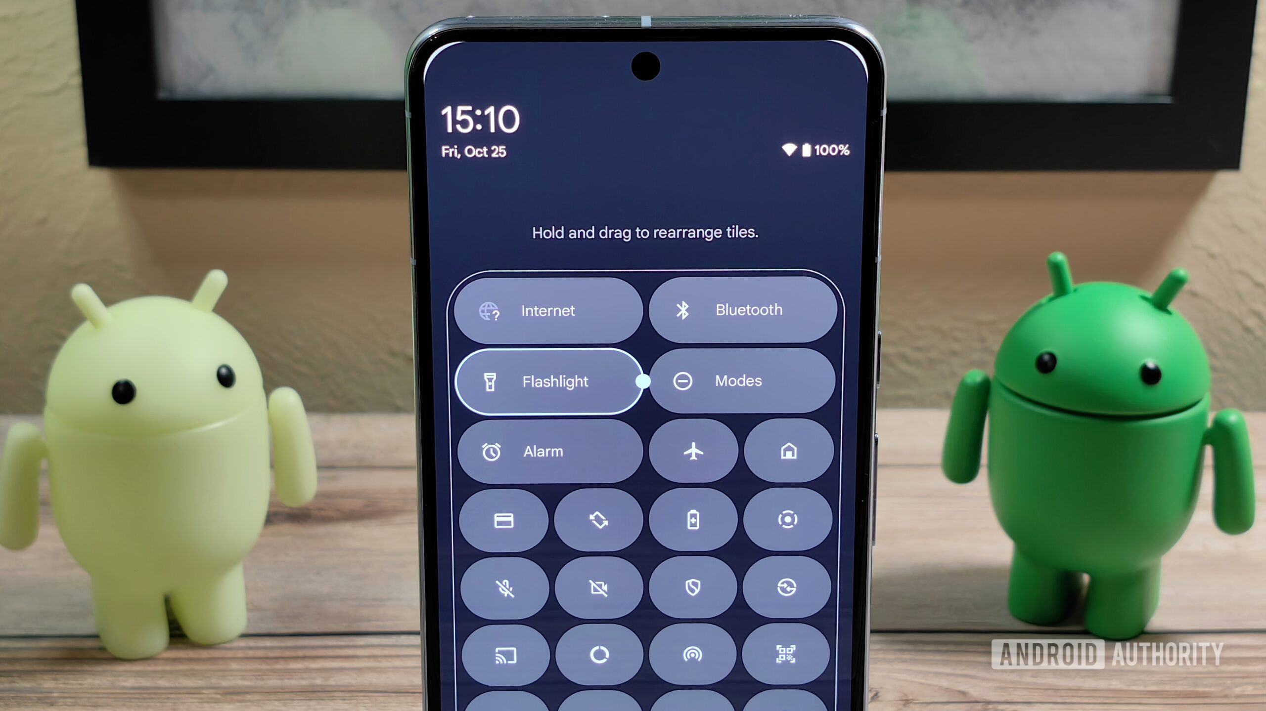Viewport: 1266px width, 711px height.
Task: Tap the Home controls icon
Action: (x=787, y=450)
